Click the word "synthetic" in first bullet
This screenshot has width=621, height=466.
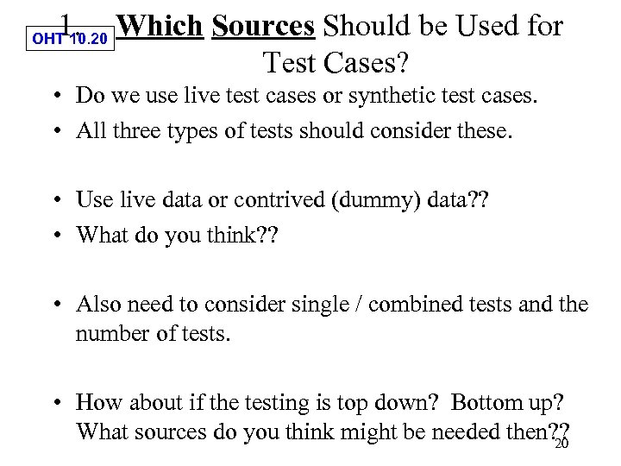(371, 95)
